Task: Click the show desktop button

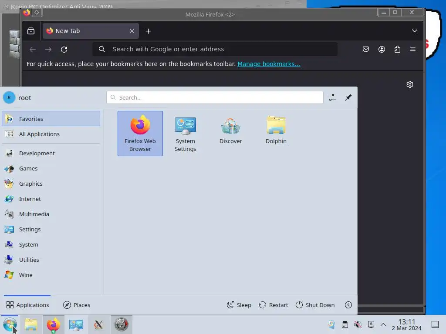Action: (435, 324)
